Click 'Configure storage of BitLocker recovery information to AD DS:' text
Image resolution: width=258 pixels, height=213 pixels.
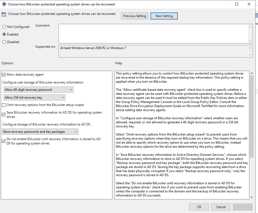tap(46, 124)
